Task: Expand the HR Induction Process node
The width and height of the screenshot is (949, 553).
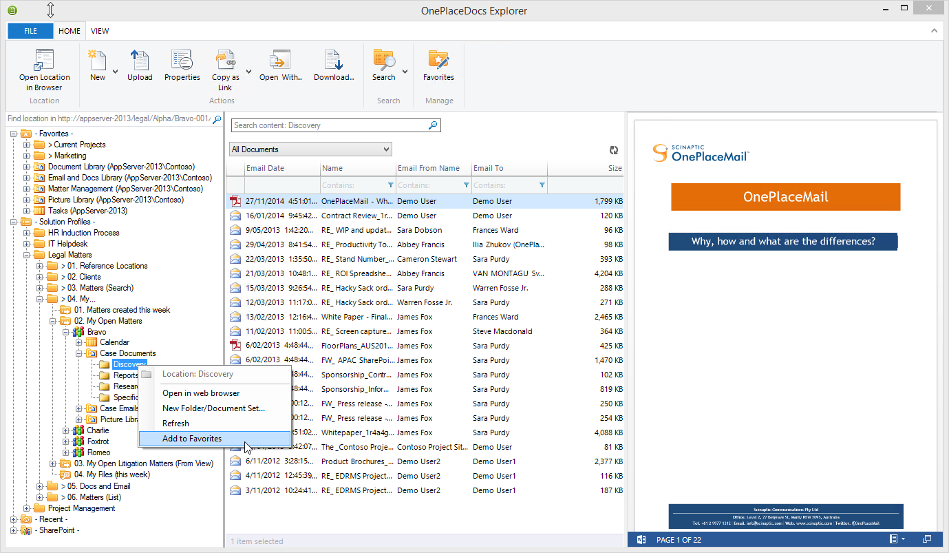Action: pyautogui.click(x=27, y=233)
